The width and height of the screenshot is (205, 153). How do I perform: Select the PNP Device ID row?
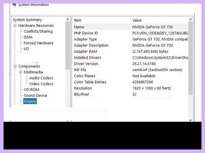(130, 33)
